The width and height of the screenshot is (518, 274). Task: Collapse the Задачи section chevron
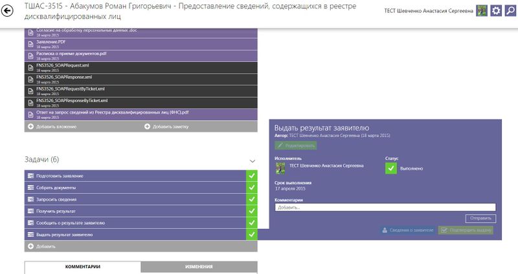coord(253,161)
